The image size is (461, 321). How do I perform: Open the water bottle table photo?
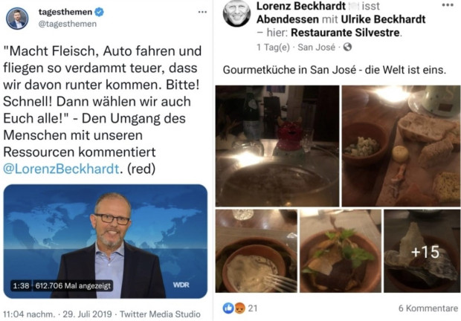click(277, 146)
